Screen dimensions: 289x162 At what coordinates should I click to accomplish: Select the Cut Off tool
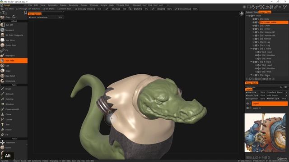14,25
